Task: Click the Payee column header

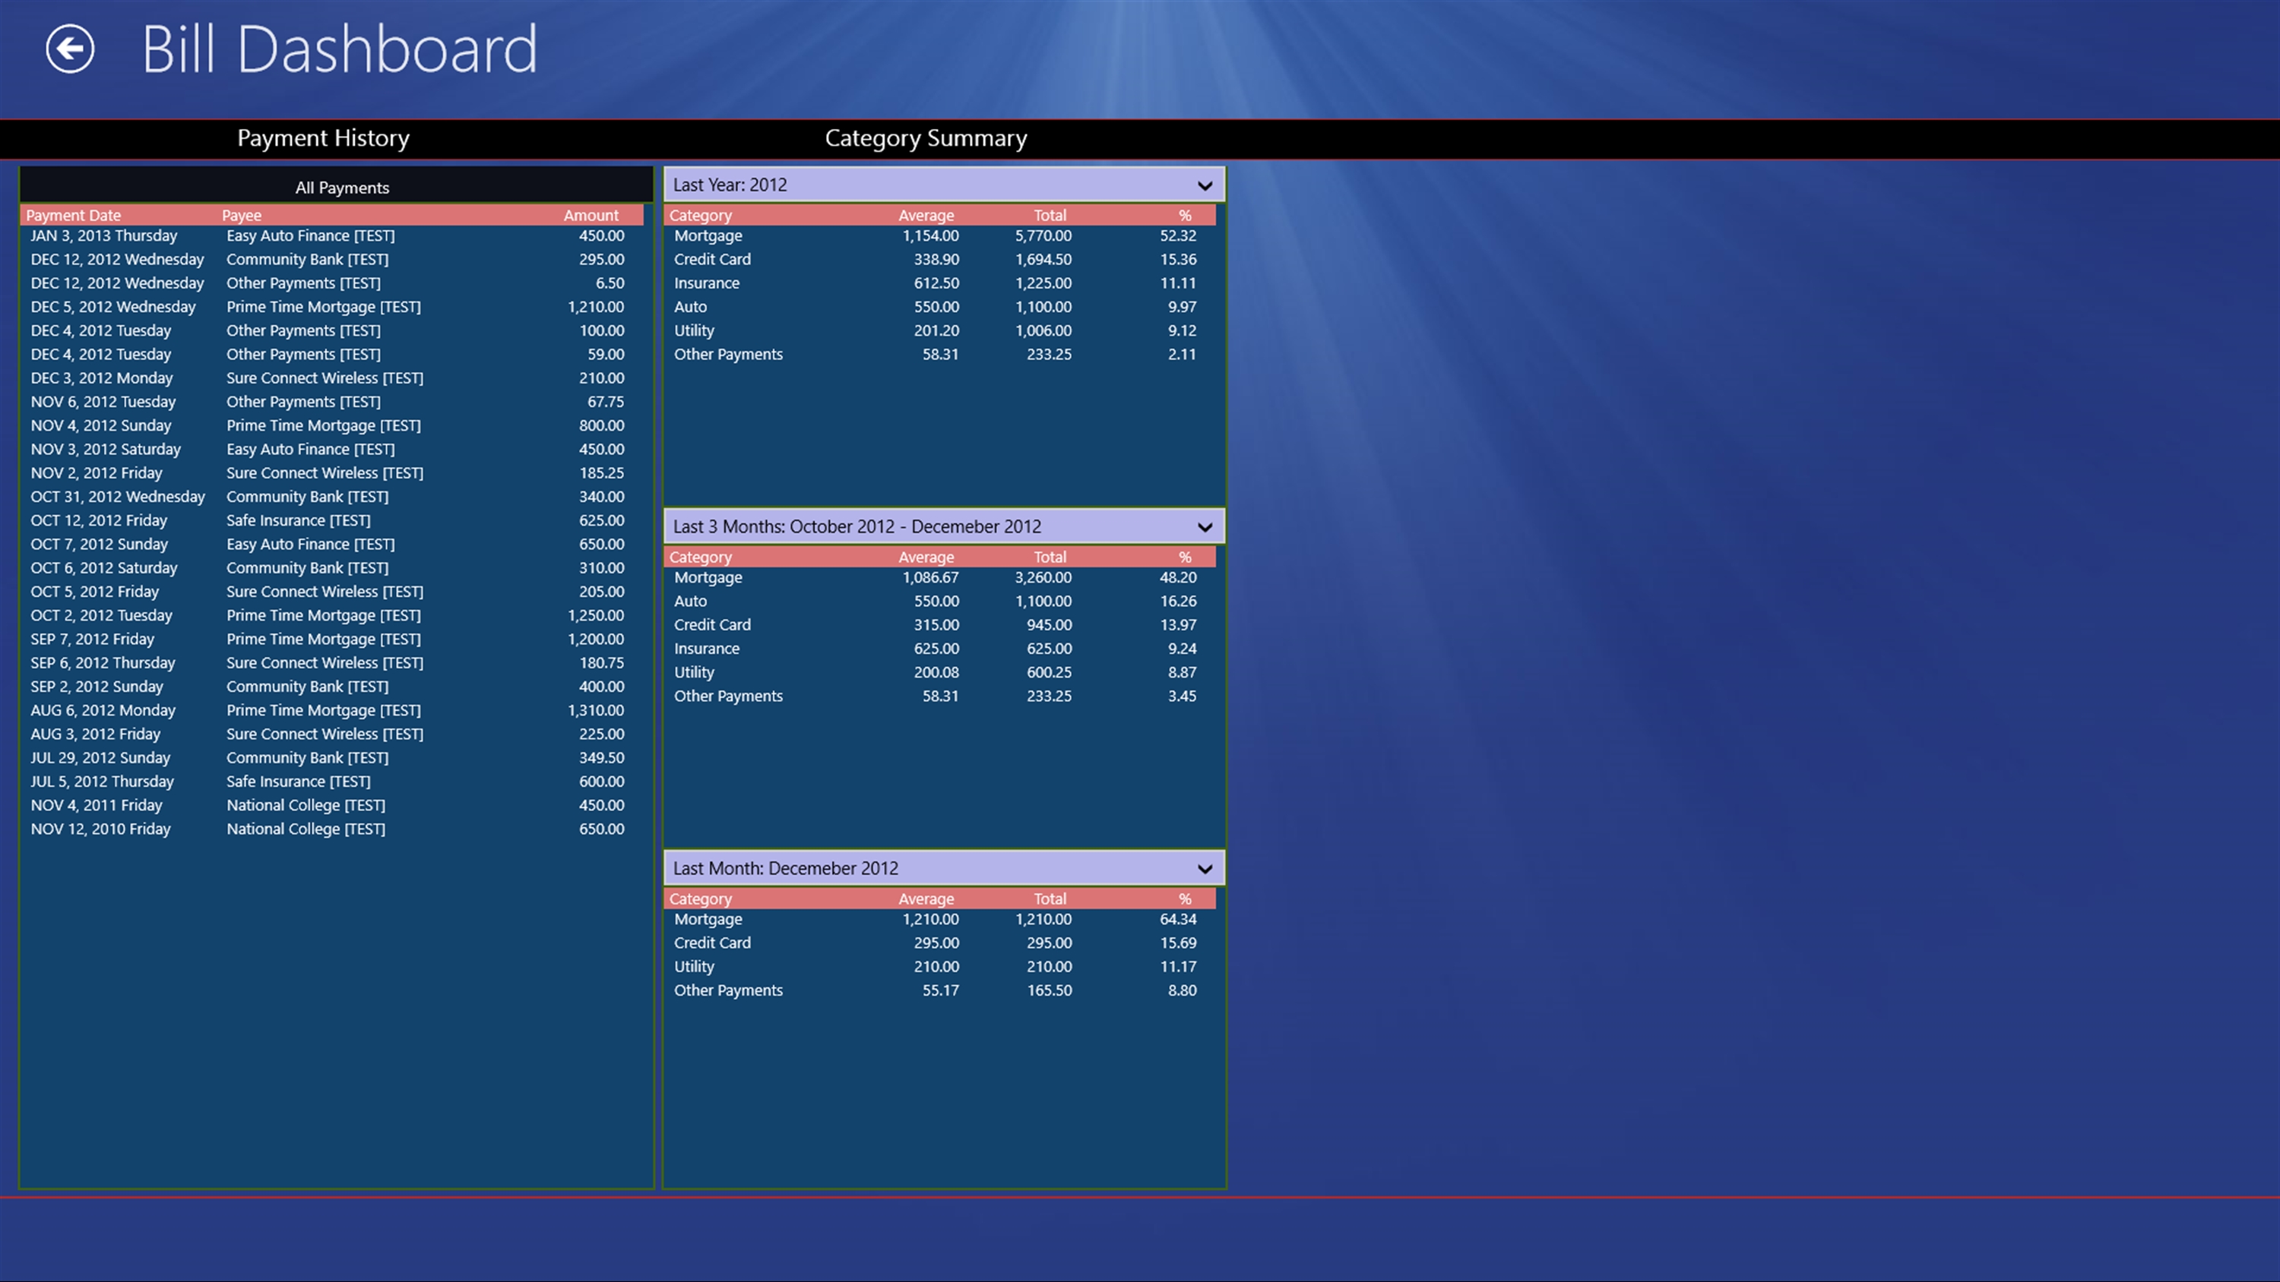Action: pos(242,215)
